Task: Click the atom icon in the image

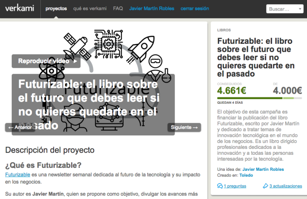Action: [x=52, y=71]
